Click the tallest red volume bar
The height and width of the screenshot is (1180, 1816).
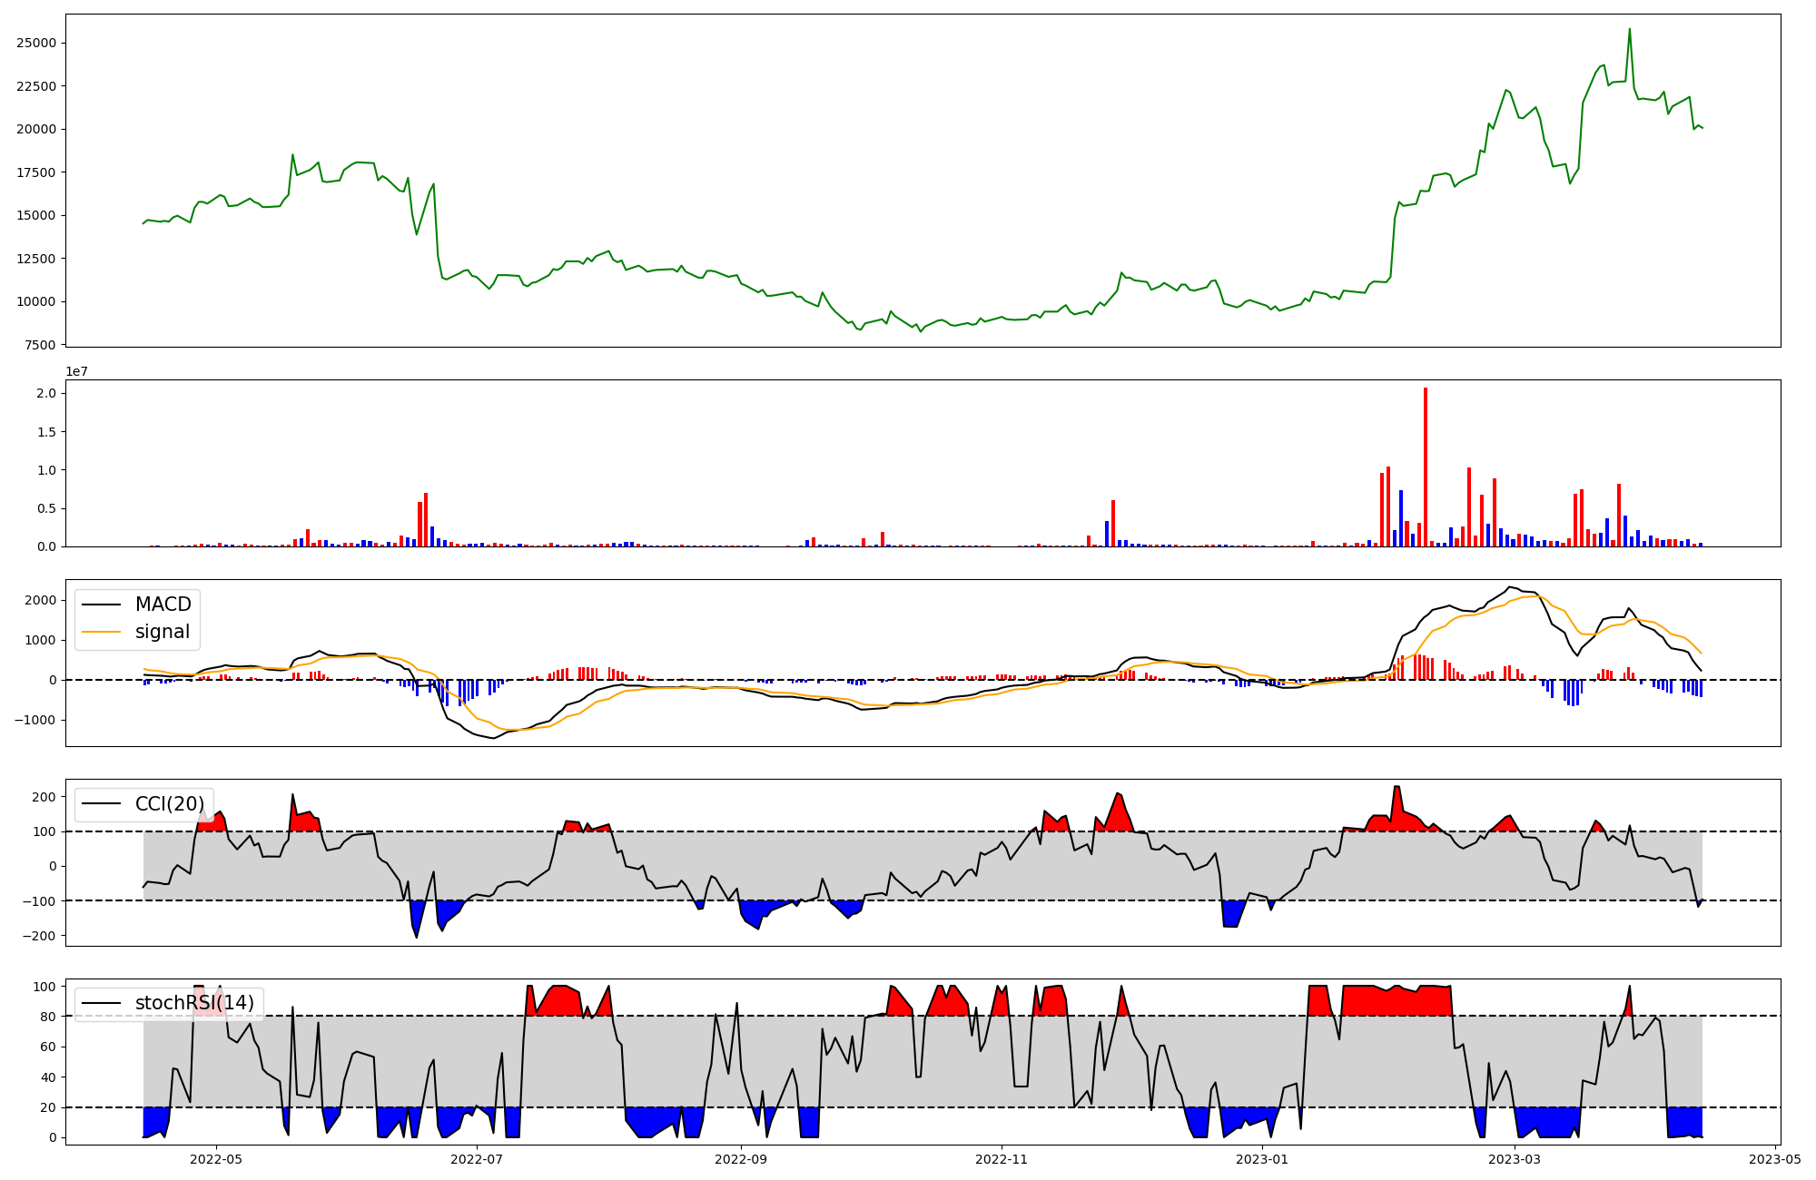(x=1426, y=467)
